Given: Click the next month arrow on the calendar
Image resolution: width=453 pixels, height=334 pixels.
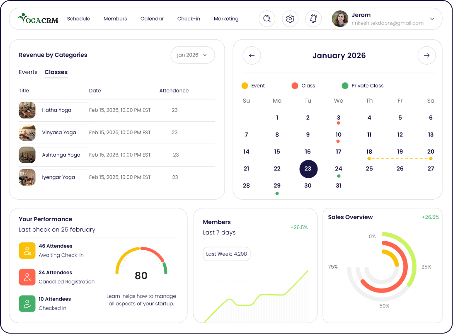Looking at the screenshot, I should [426, 56].
